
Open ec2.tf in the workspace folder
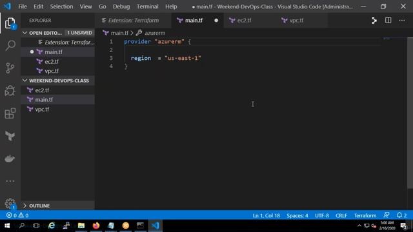(57, 90)
